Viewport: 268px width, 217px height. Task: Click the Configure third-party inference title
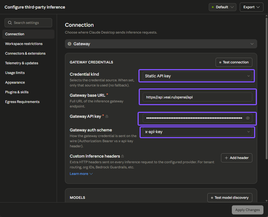(x=35, y=7)
